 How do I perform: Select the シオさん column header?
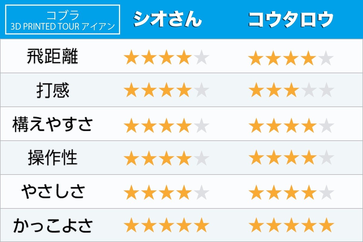click(167, 19)
